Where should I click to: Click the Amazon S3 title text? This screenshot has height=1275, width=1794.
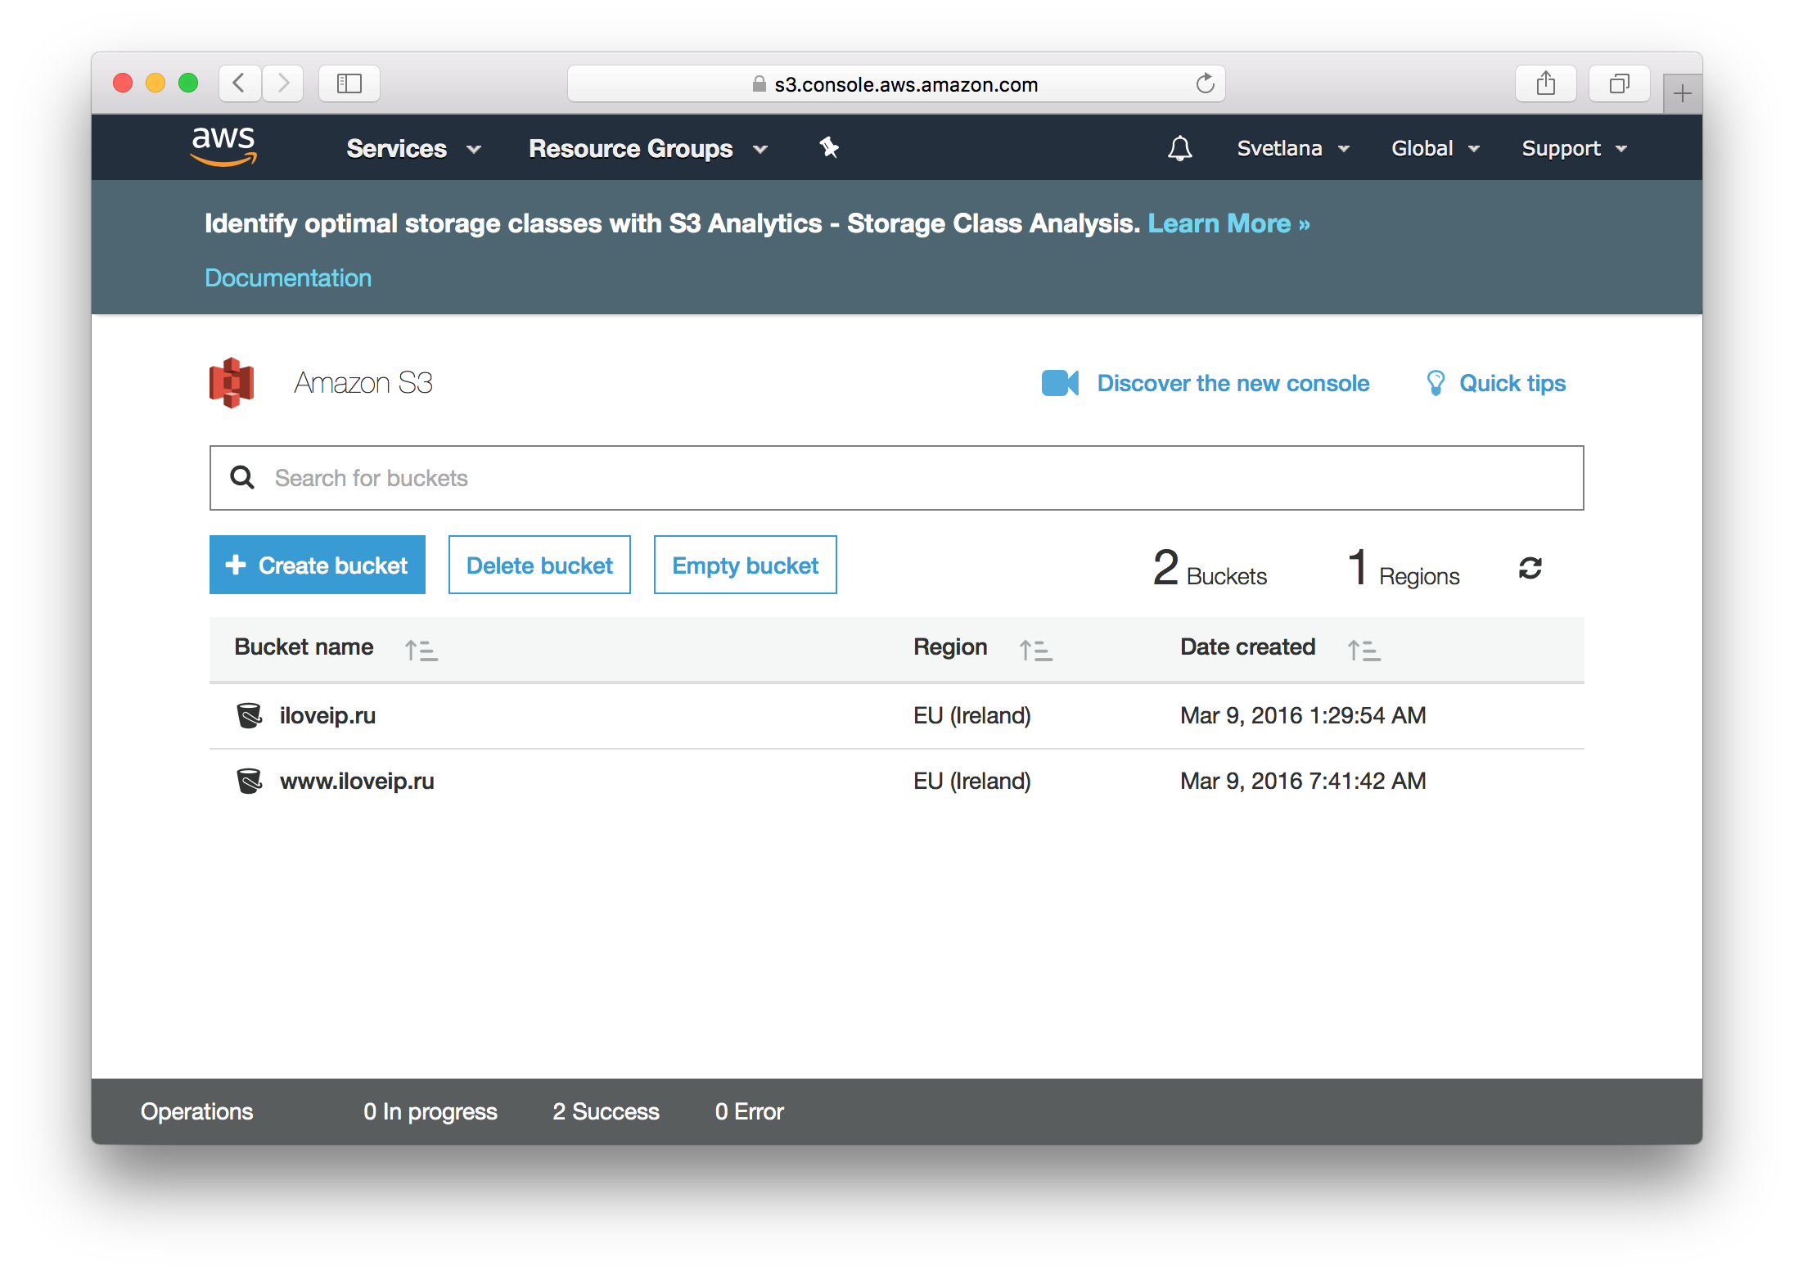363,382
